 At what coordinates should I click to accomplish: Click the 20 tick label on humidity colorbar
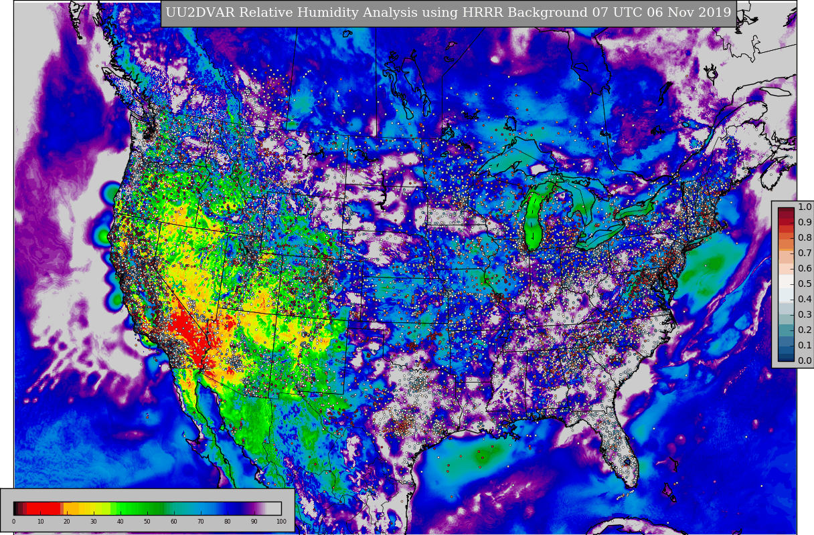(67, 522)
